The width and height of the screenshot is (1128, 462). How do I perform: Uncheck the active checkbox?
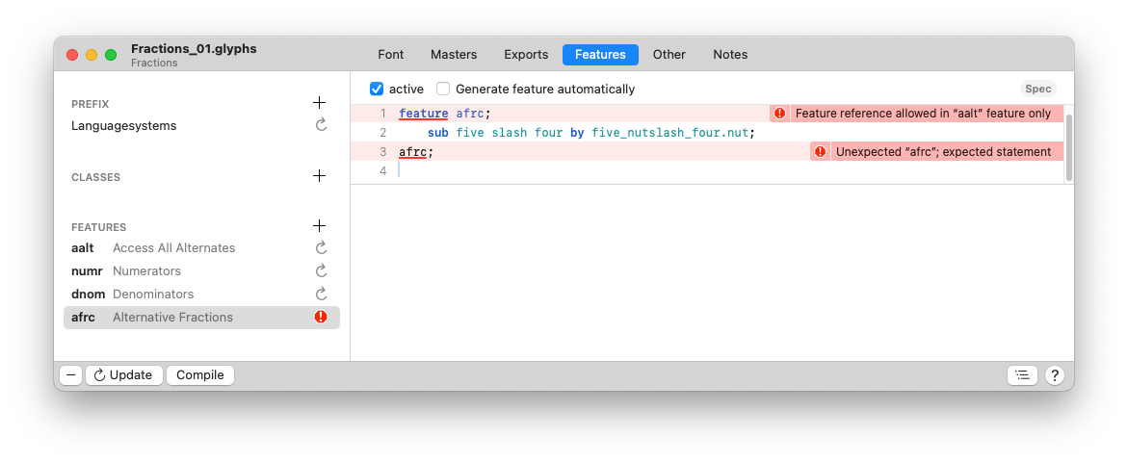tap(377, 89)
